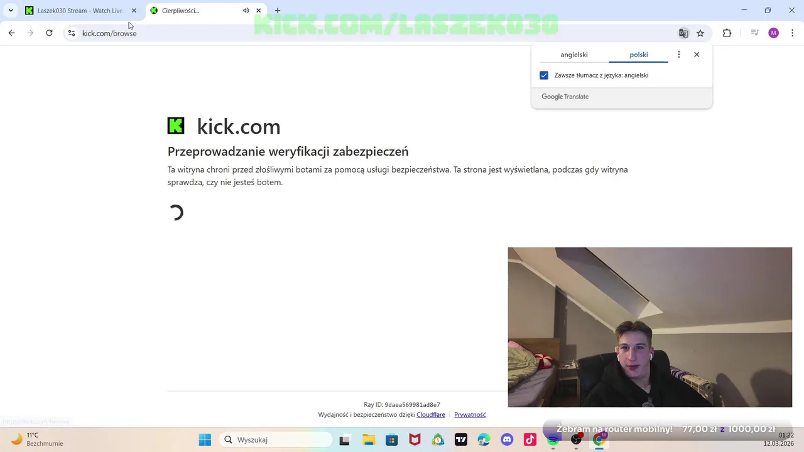Uncheck always translate from angielski

coord(544,75)
